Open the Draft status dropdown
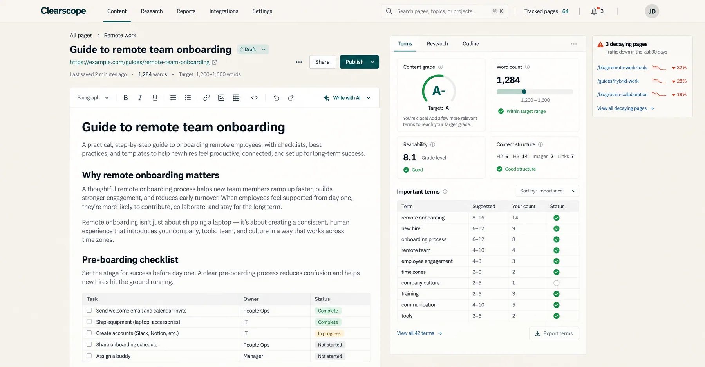Image resolution: width=705 pixels, height=367 pixels. tap(253, 49)
